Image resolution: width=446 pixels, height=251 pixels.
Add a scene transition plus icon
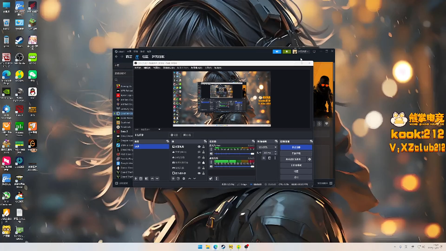(264, 158)
